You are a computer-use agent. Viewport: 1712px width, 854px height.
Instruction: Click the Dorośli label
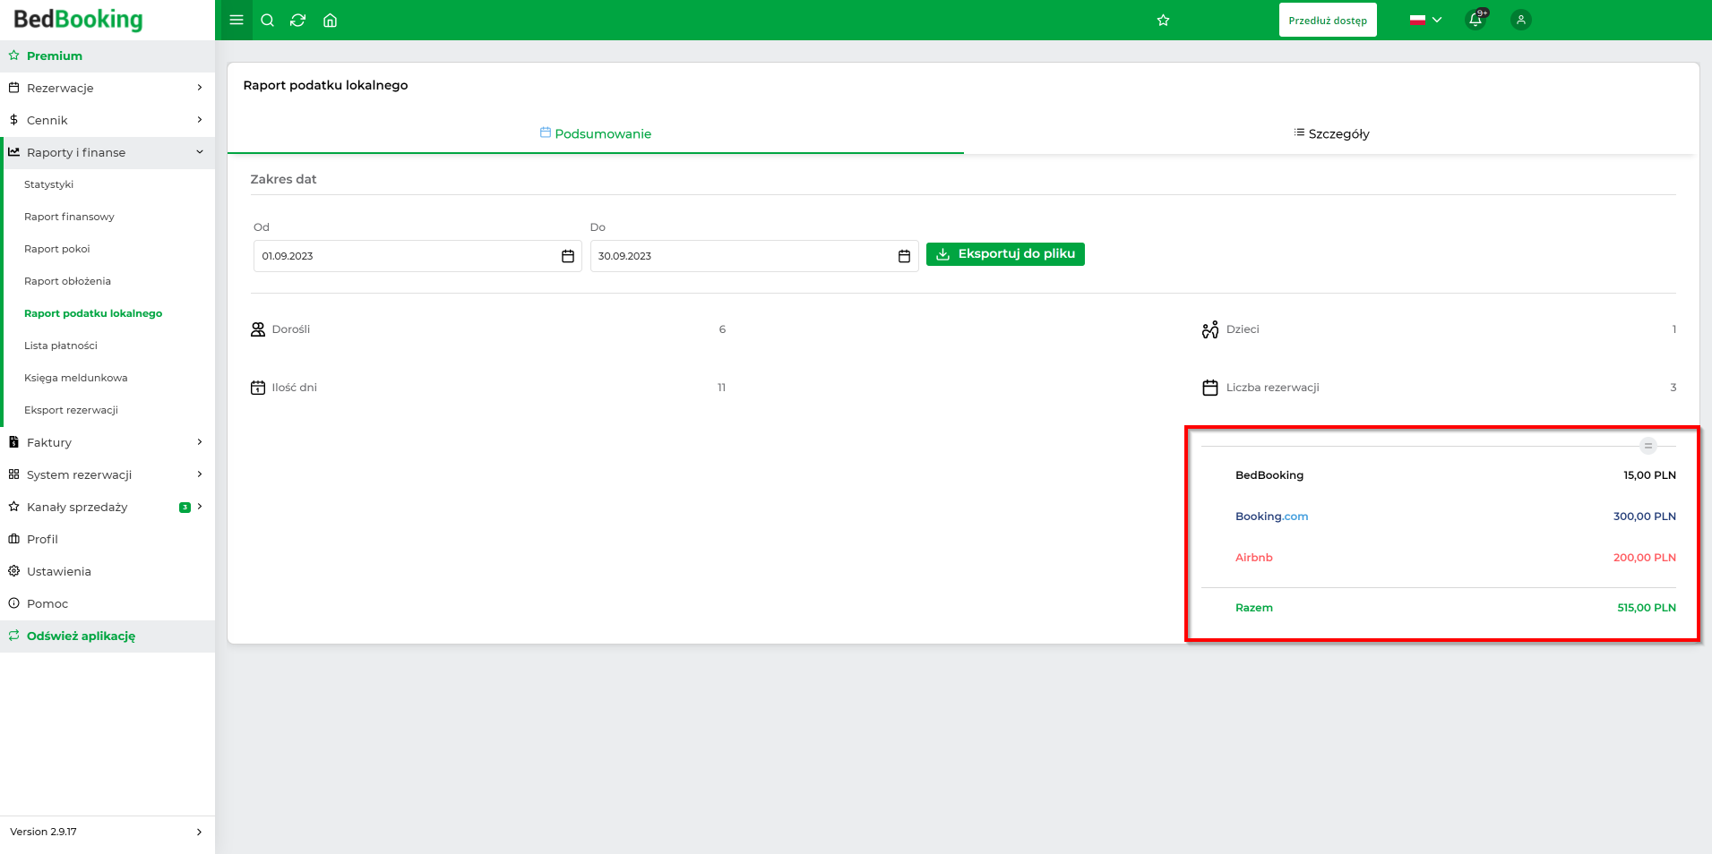(x=291, y=329)
